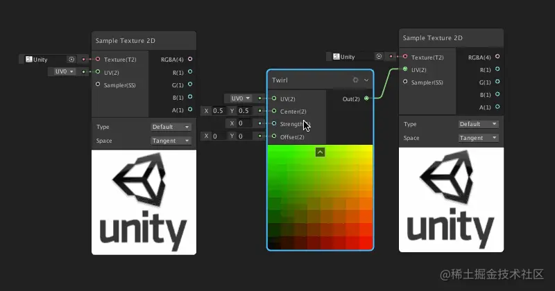Select left Sample Texture 2D node title

144,41
